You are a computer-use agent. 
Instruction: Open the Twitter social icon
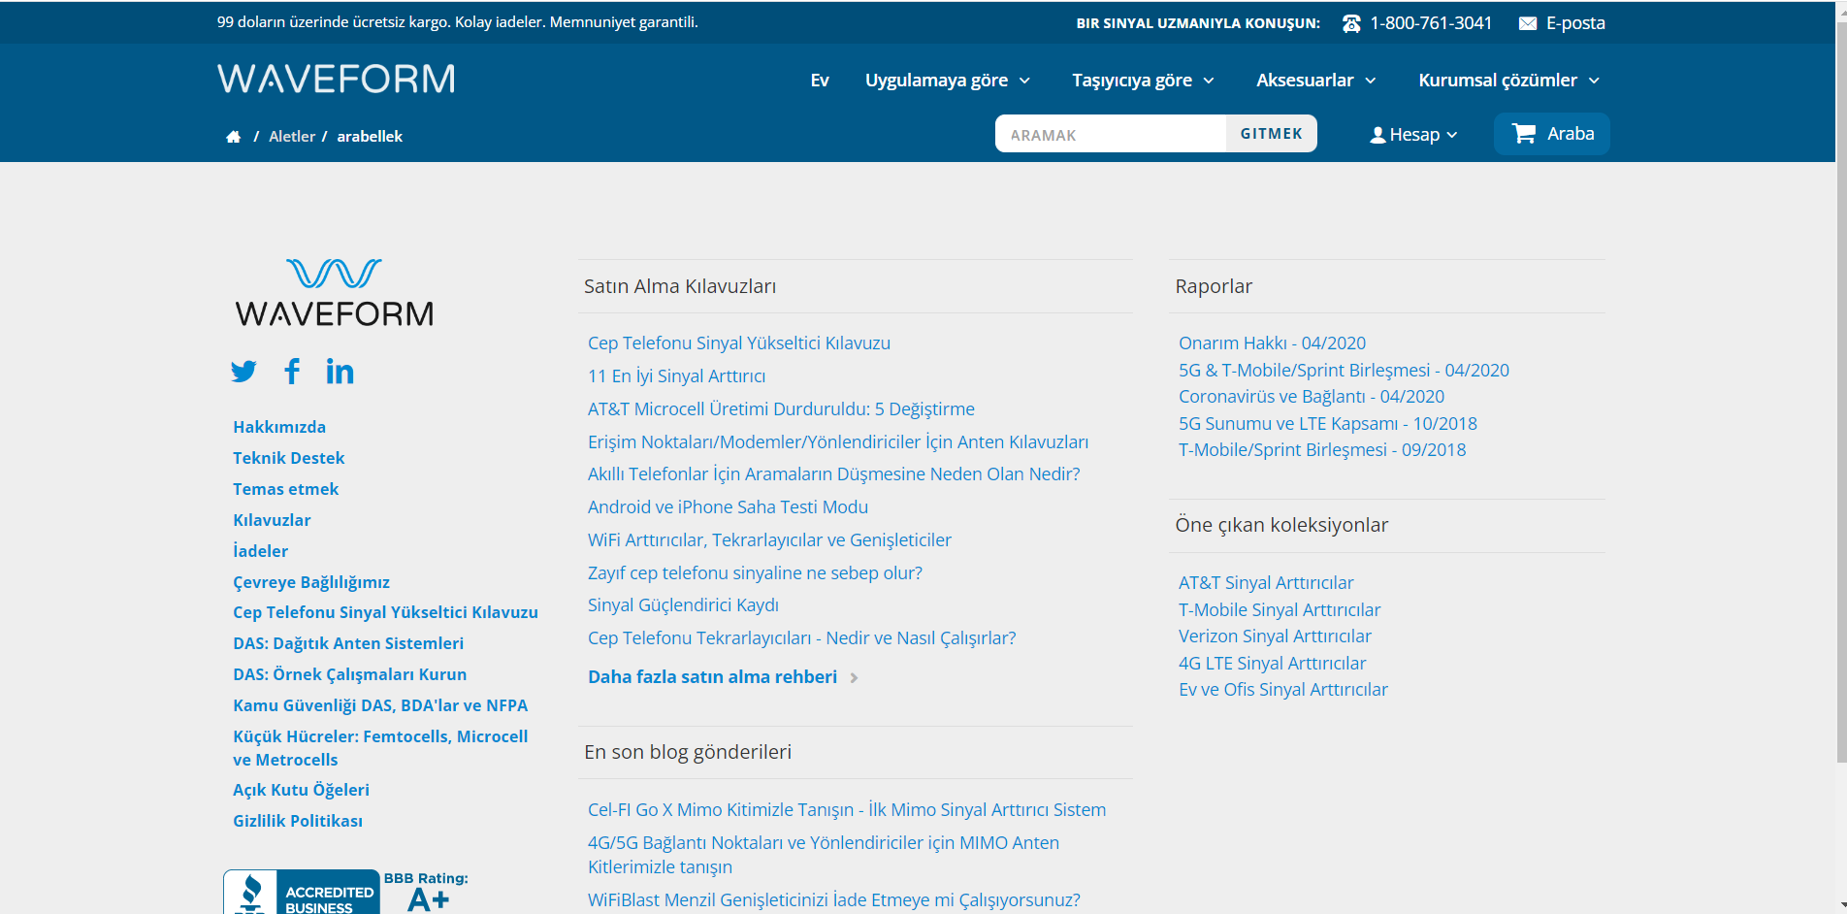tap(243, 372)
